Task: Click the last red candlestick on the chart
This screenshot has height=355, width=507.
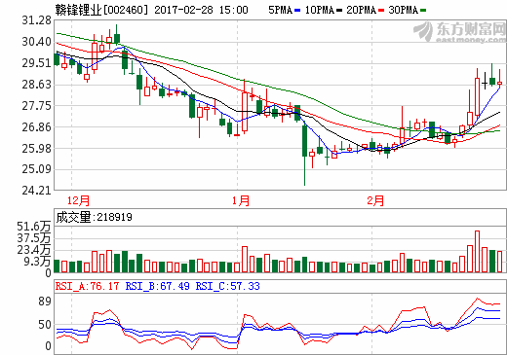Action: (499, 79)
